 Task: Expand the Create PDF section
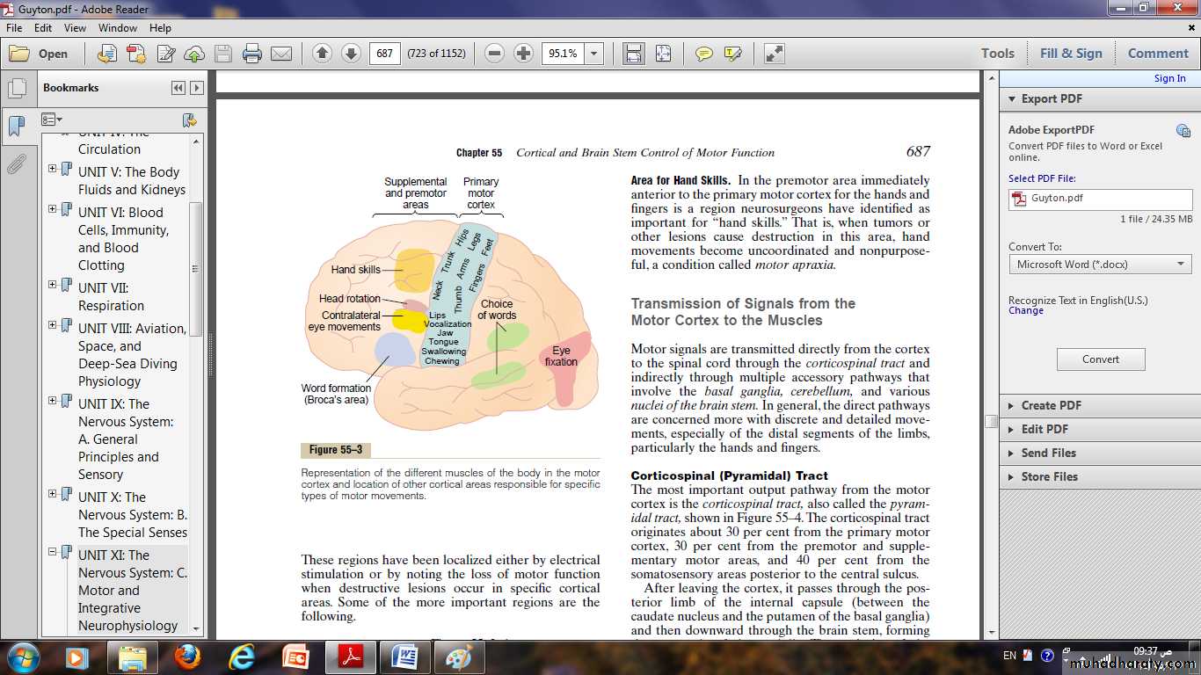point(1051,405)
